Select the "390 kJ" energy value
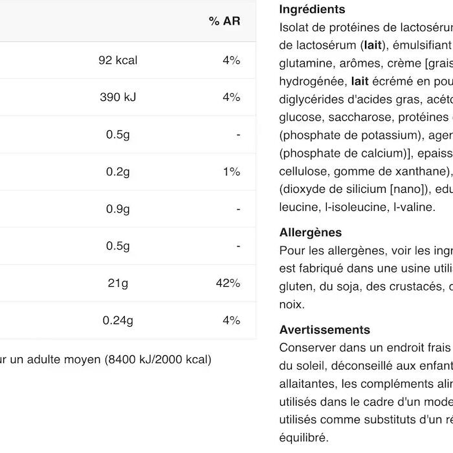 pos(118,97)
